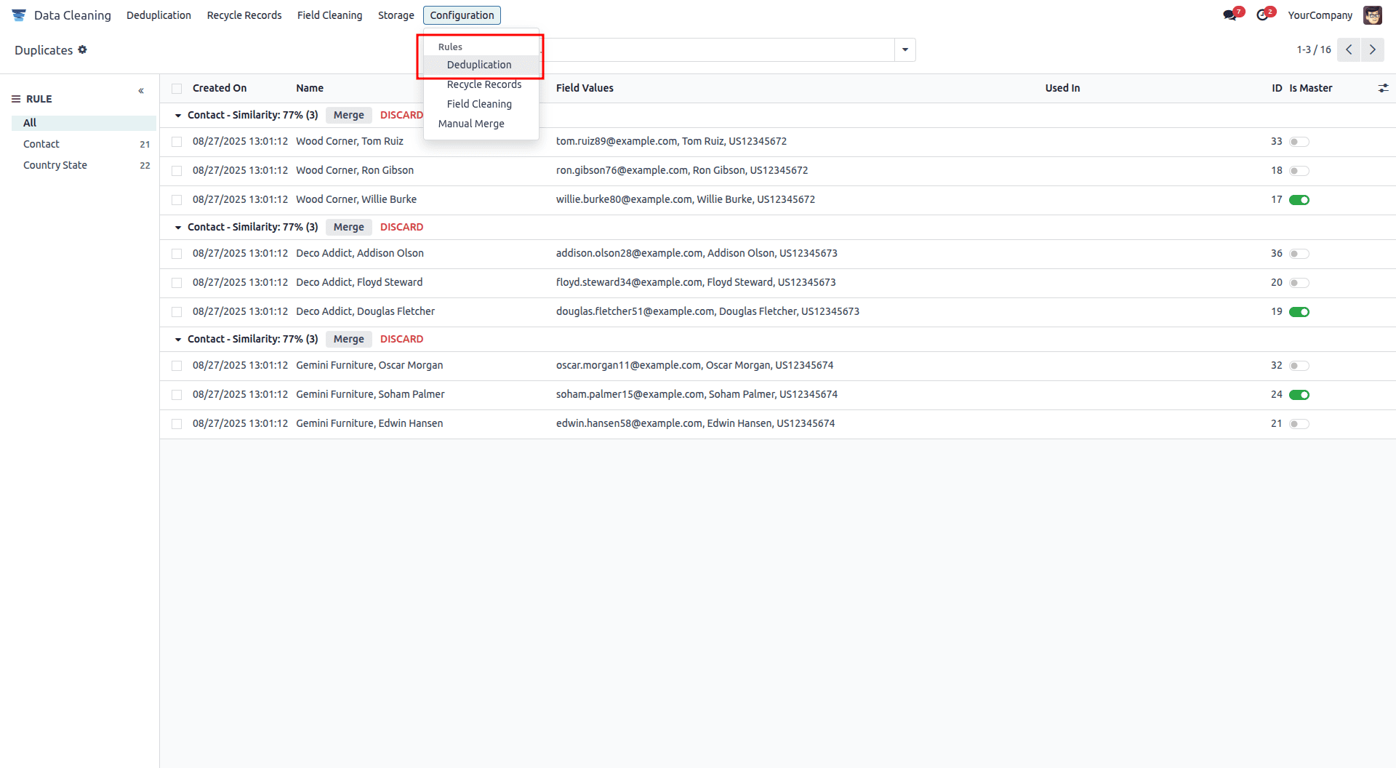Select the Contact rule in the sidebar
The height and width of the screenshot is (768, 1396).
click(41, 143)
